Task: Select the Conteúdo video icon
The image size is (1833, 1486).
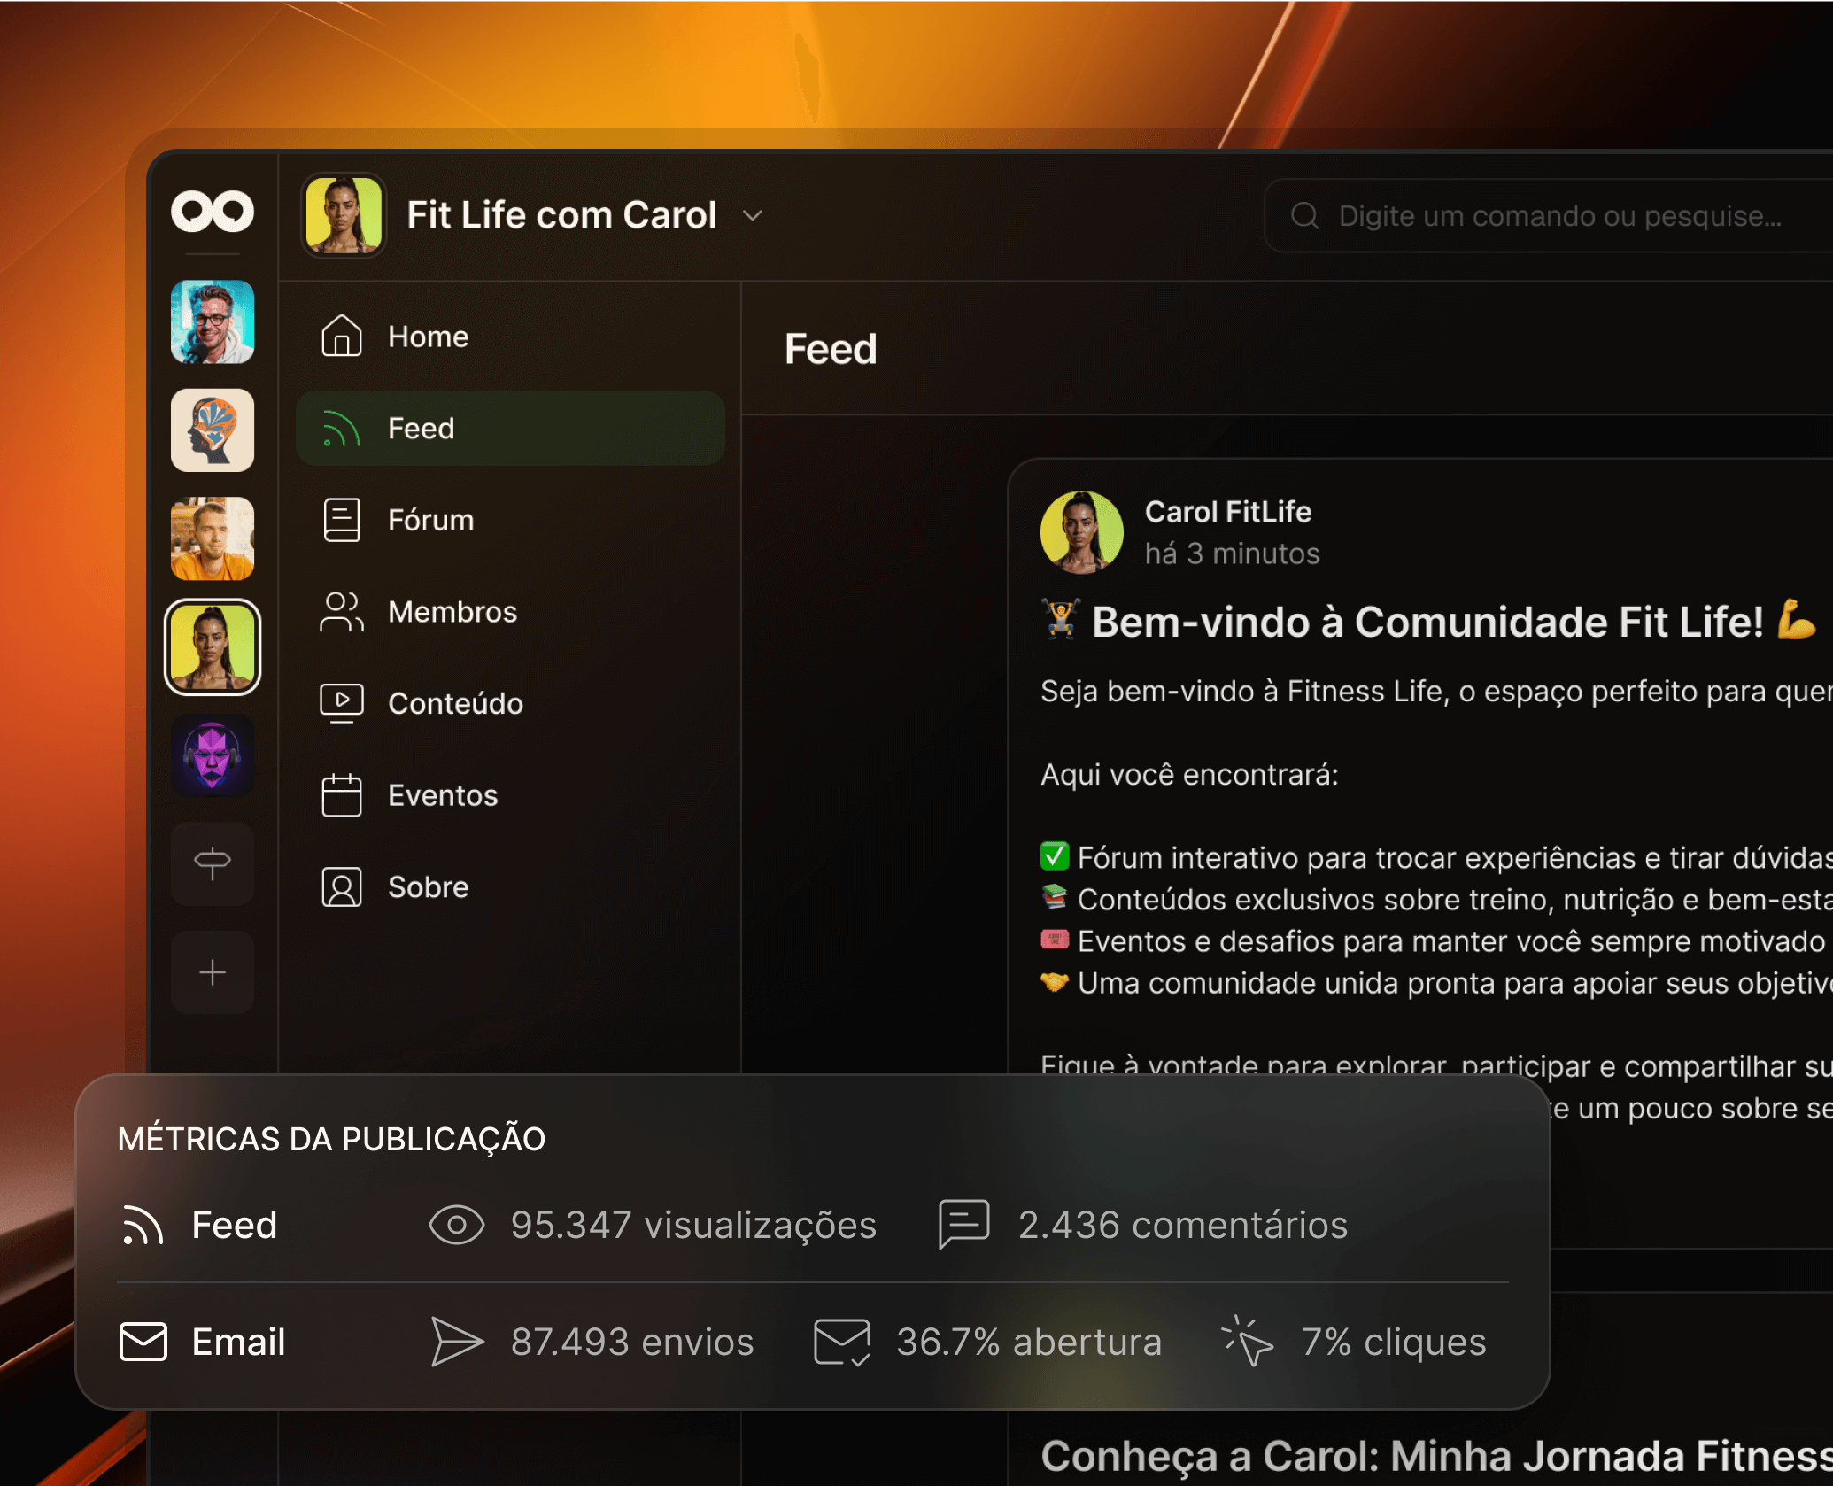Action: point(342,703)
